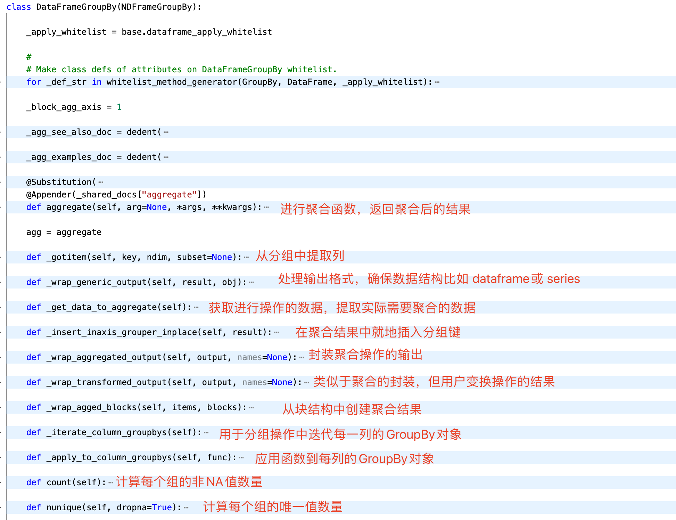The image size is (676, 520).
Task: Unfold the @Substitution decorator ellipsis
Action: click(x=101, y=182)
